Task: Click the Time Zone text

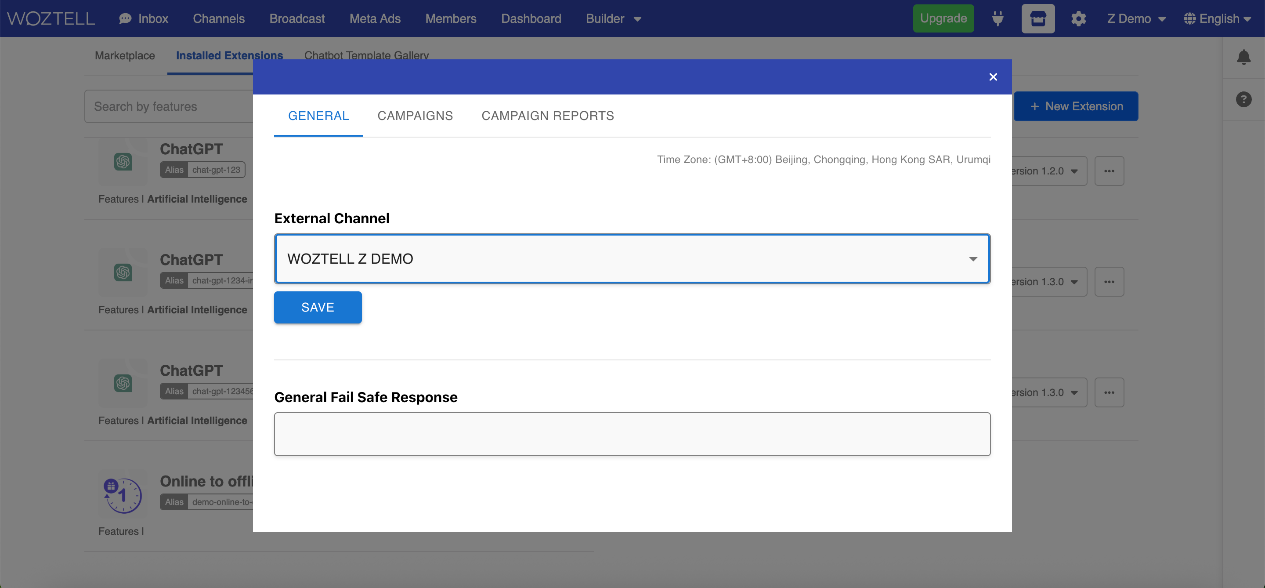Action: [824, 159]
